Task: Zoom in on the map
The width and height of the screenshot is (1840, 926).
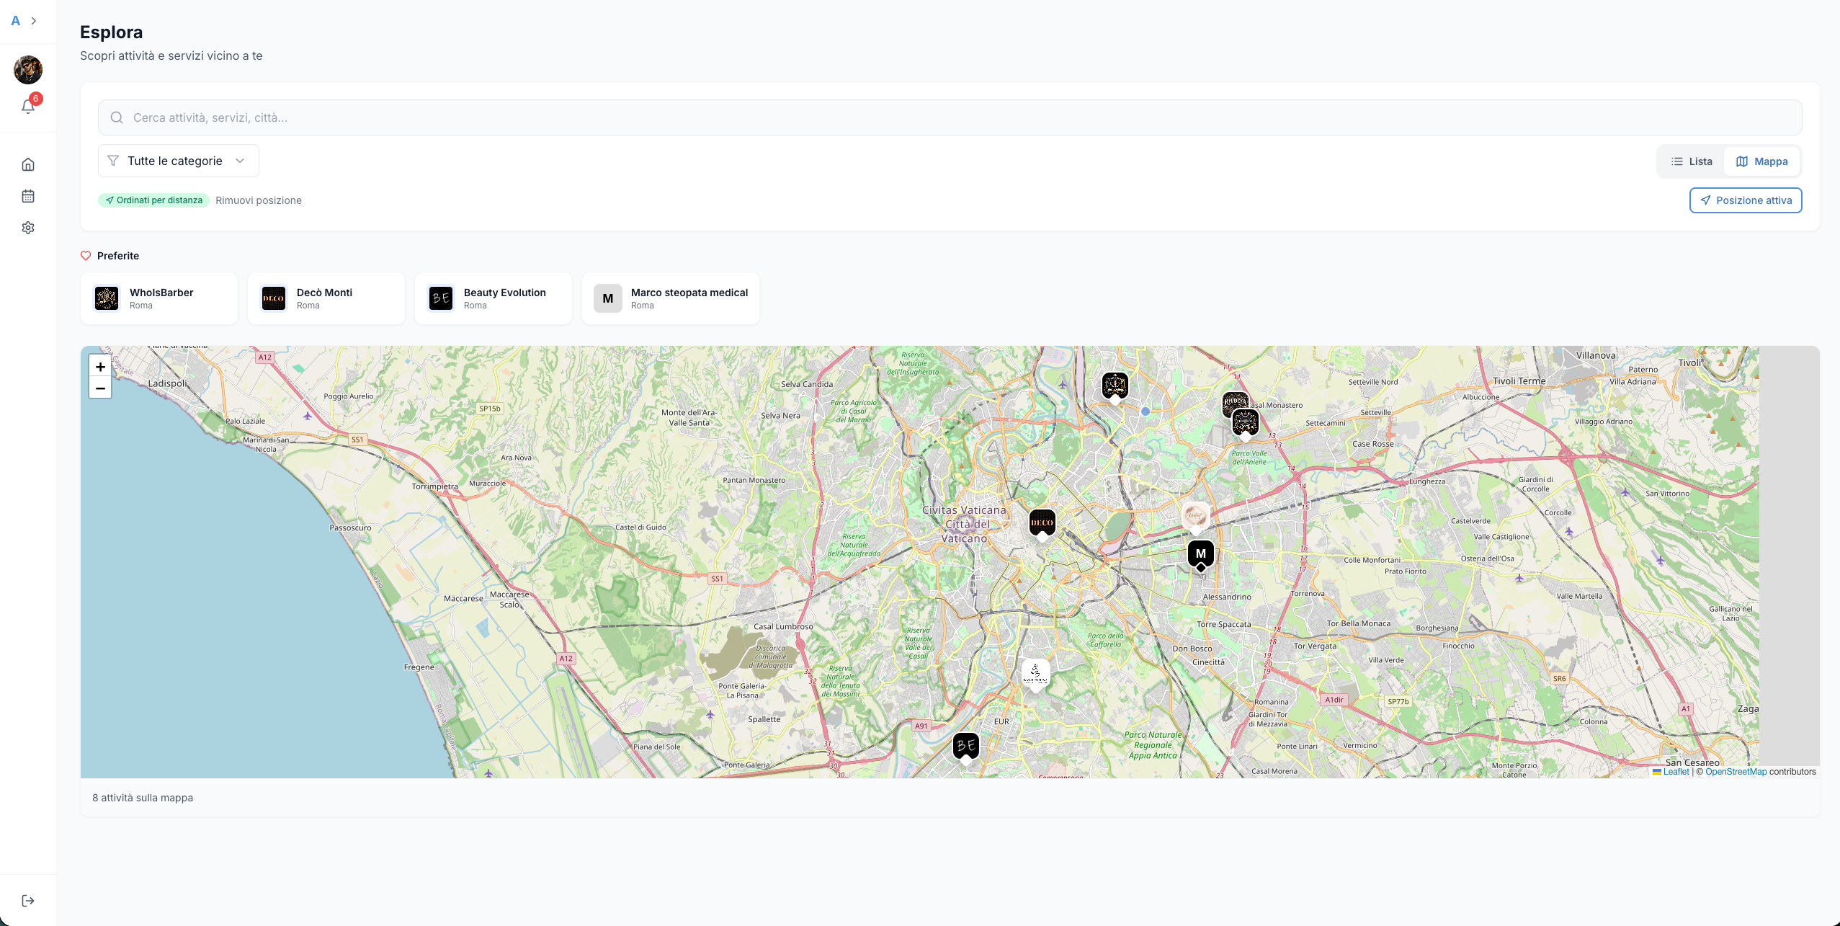Action: click(100, 367)
